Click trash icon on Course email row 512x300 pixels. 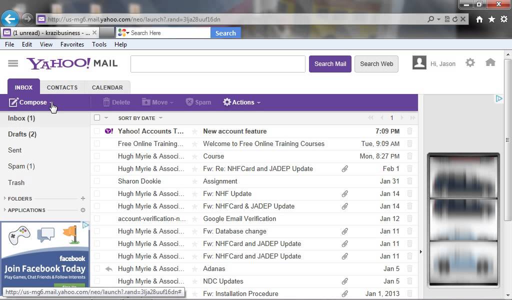(410, 156)
